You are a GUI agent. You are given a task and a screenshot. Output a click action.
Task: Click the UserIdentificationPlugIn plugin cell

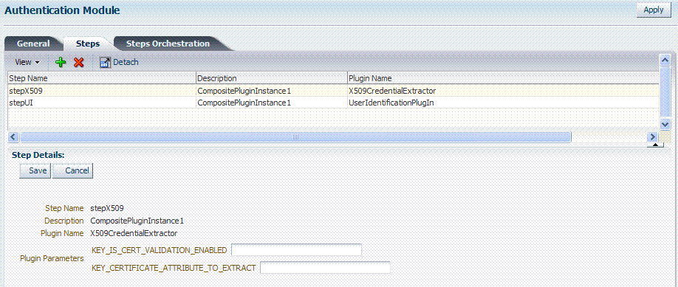tap(391, 103)
